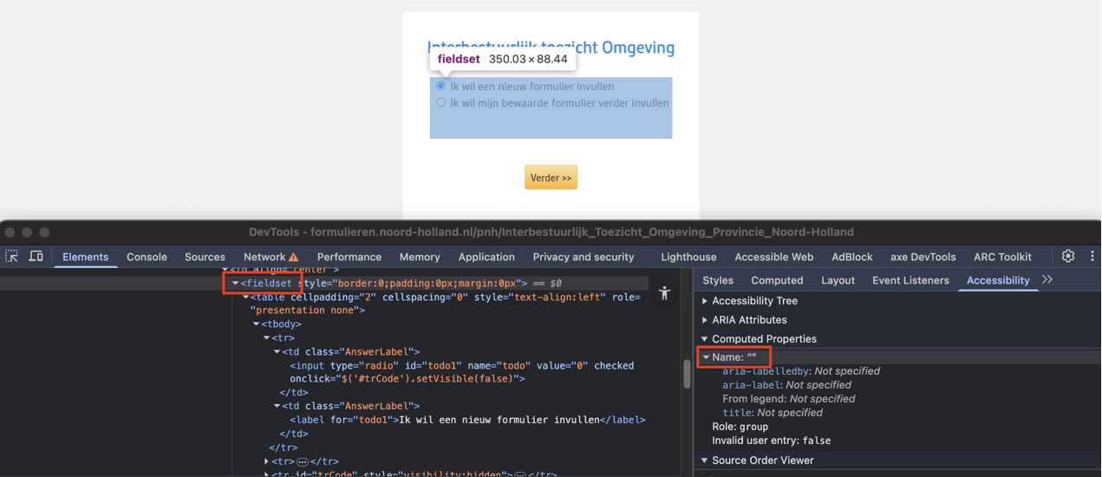Screen dimensions: 1102x477
Task: Open the DevTools three-dot menu
Action: click(x=1092, y=257)
